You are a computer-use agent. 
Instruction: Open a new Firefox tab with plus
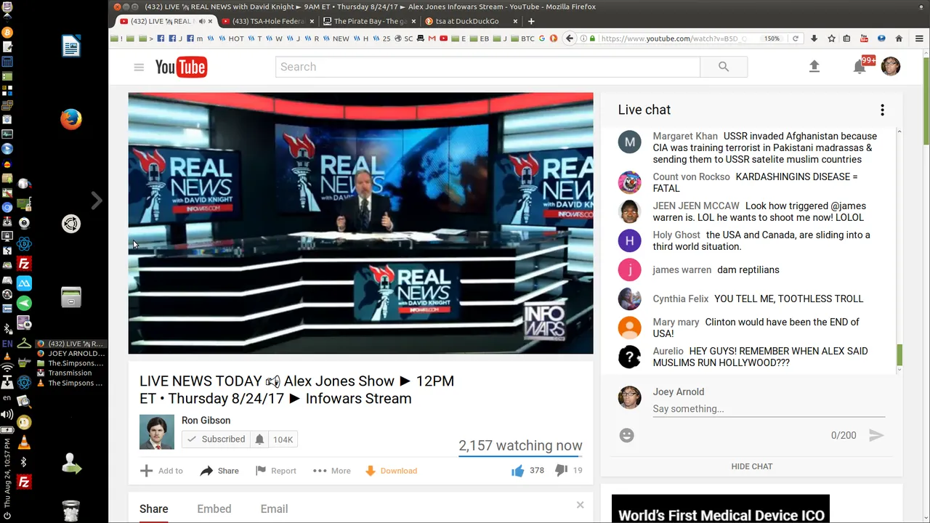531,21
